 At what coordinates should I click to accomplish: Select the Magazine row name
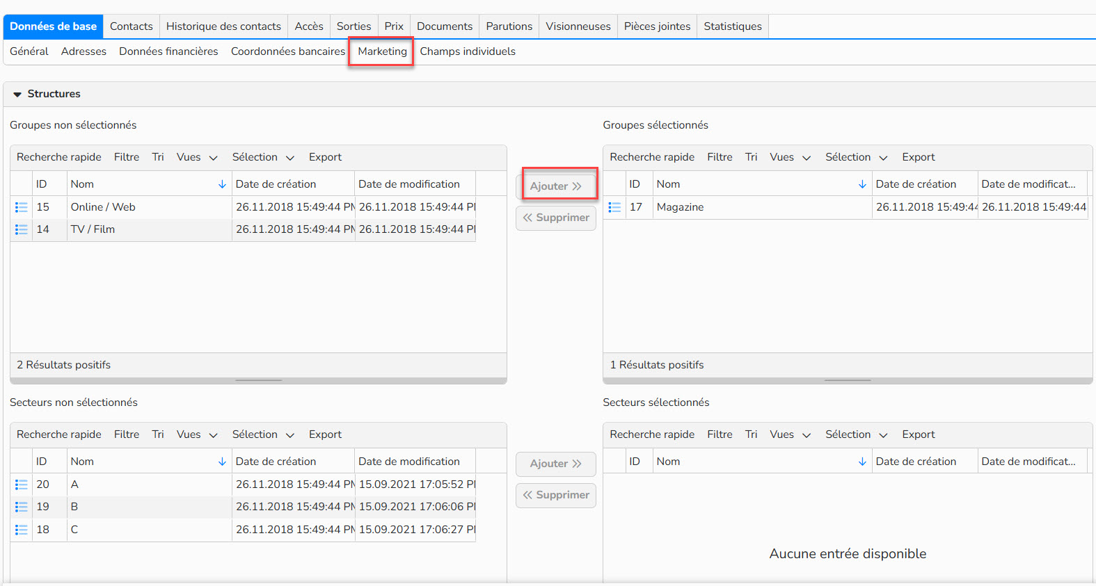tap(680, 207)
